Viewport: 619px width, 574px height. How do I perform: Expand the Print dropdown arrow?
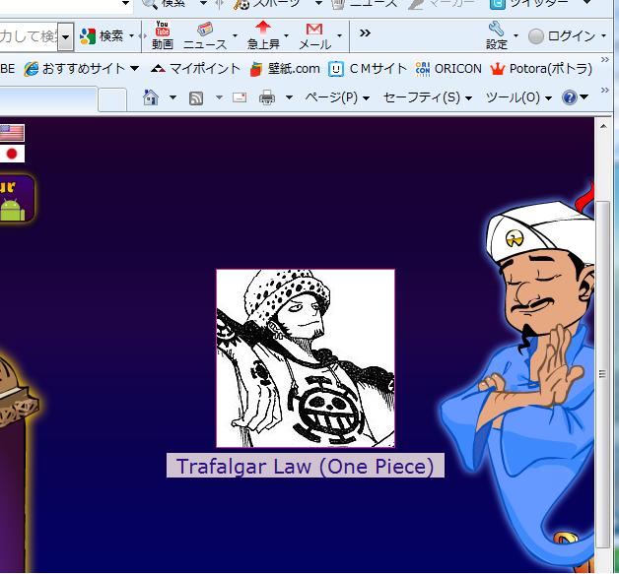point(289,97)
